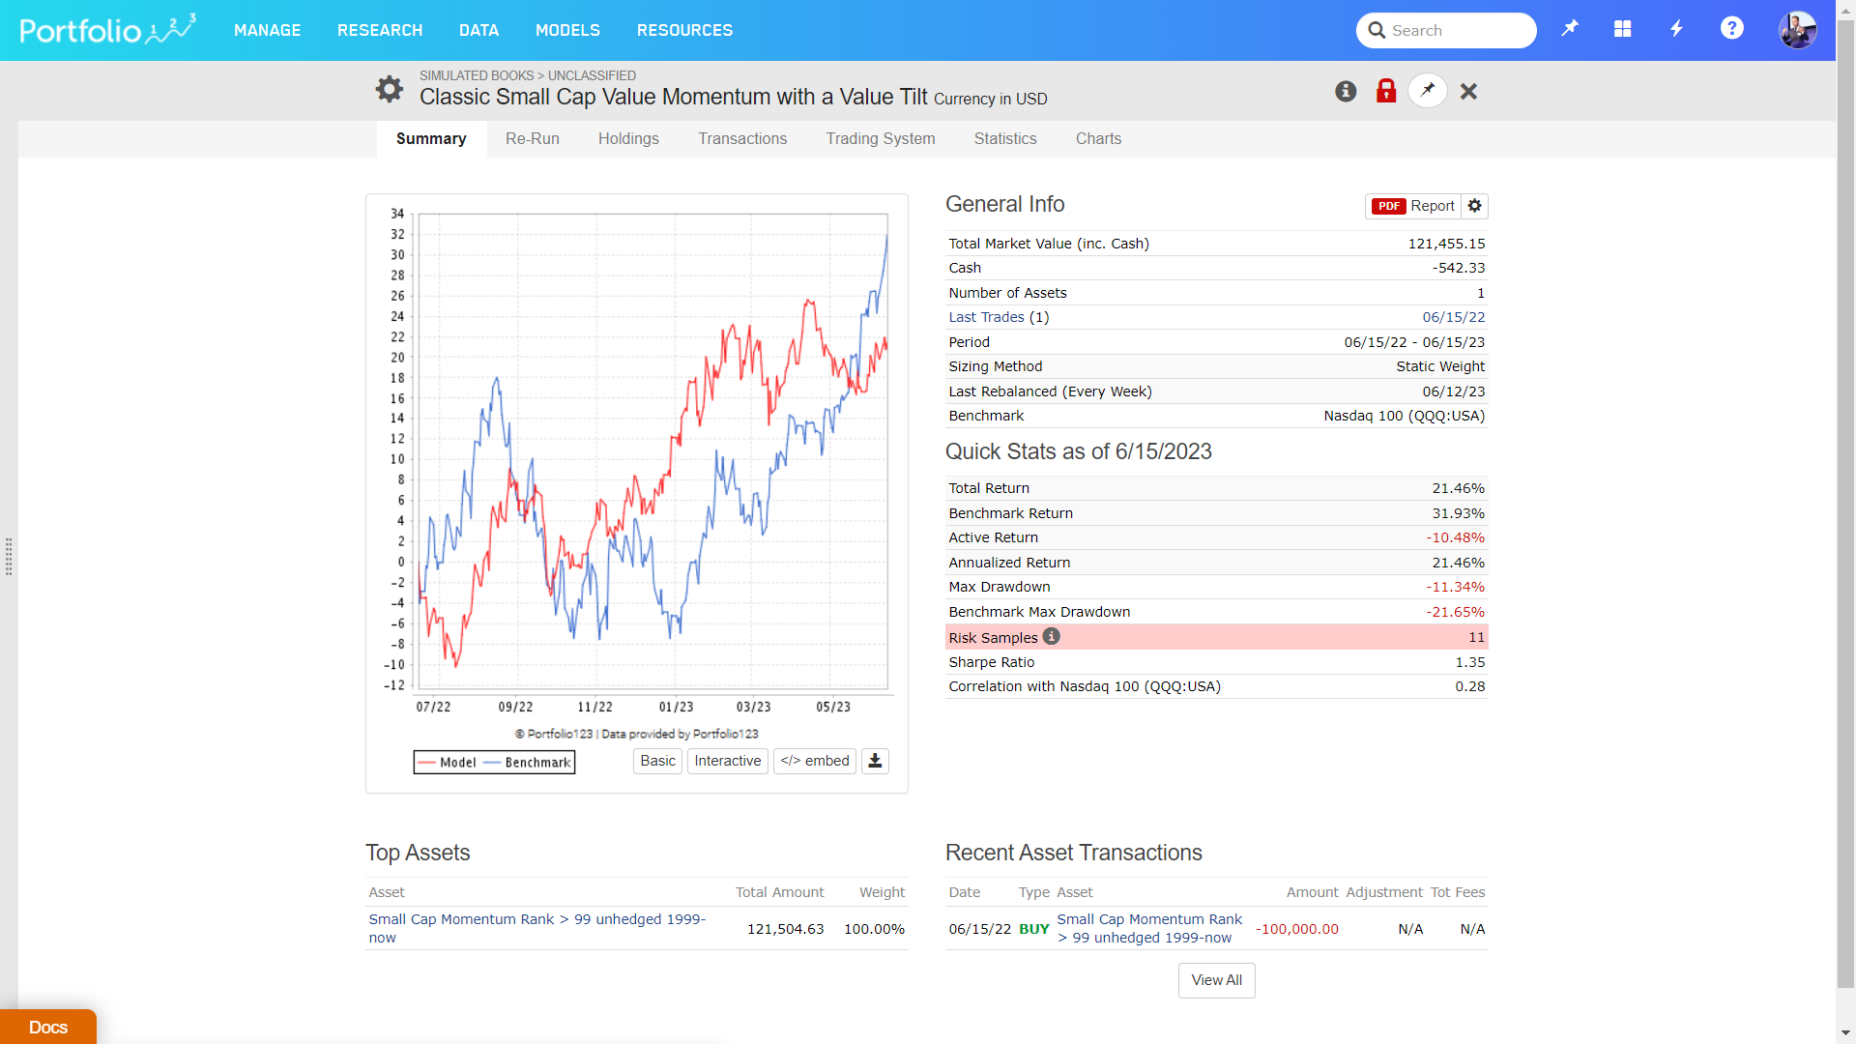Click the Risk Samples info icon

(x=1052, y=636)
